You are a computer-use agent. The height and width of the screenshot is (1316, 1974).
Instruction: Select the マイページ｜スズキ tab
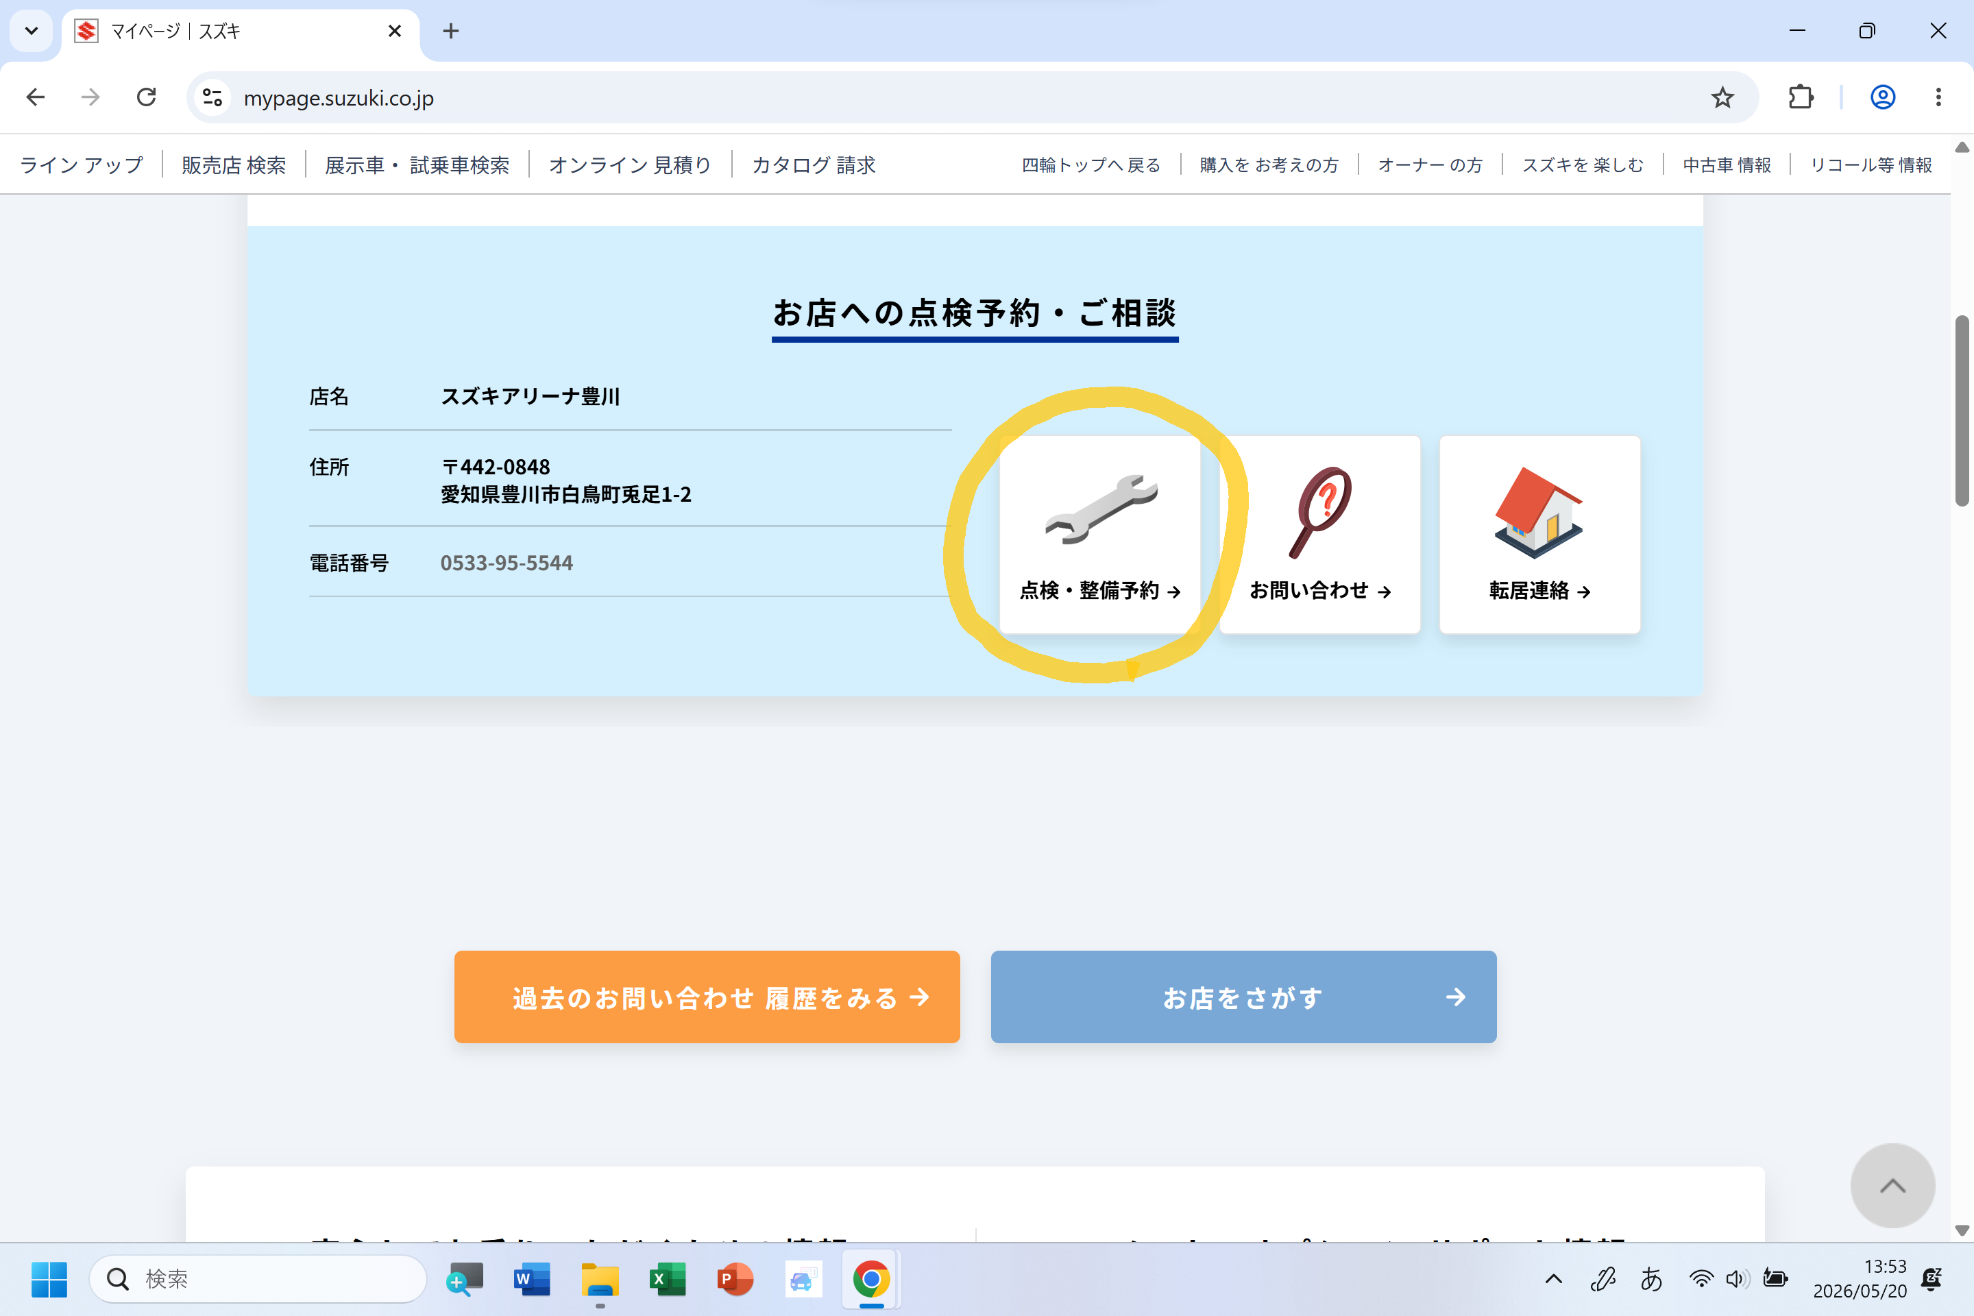[x=240, y=31]
